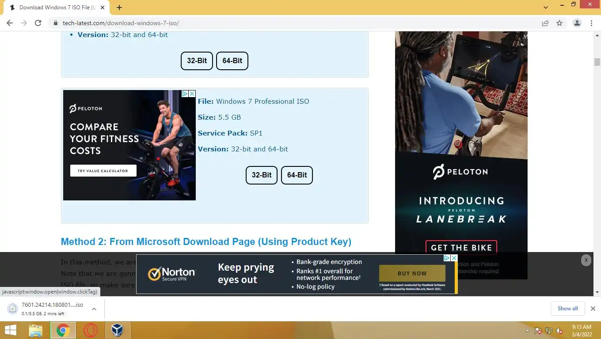This screenshot has width=601, height=339.
Task: Download Windows 7 Professional 64-Bit ISO
Action: click(297, 175)
